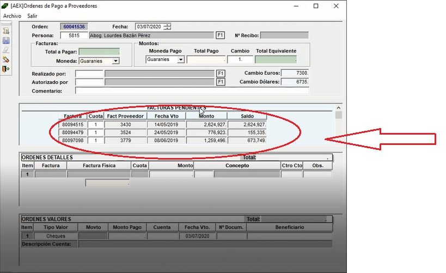Screen dimensions: 446x273
Task: Click the Total Pago input field
Action: (x=205, y=59)
